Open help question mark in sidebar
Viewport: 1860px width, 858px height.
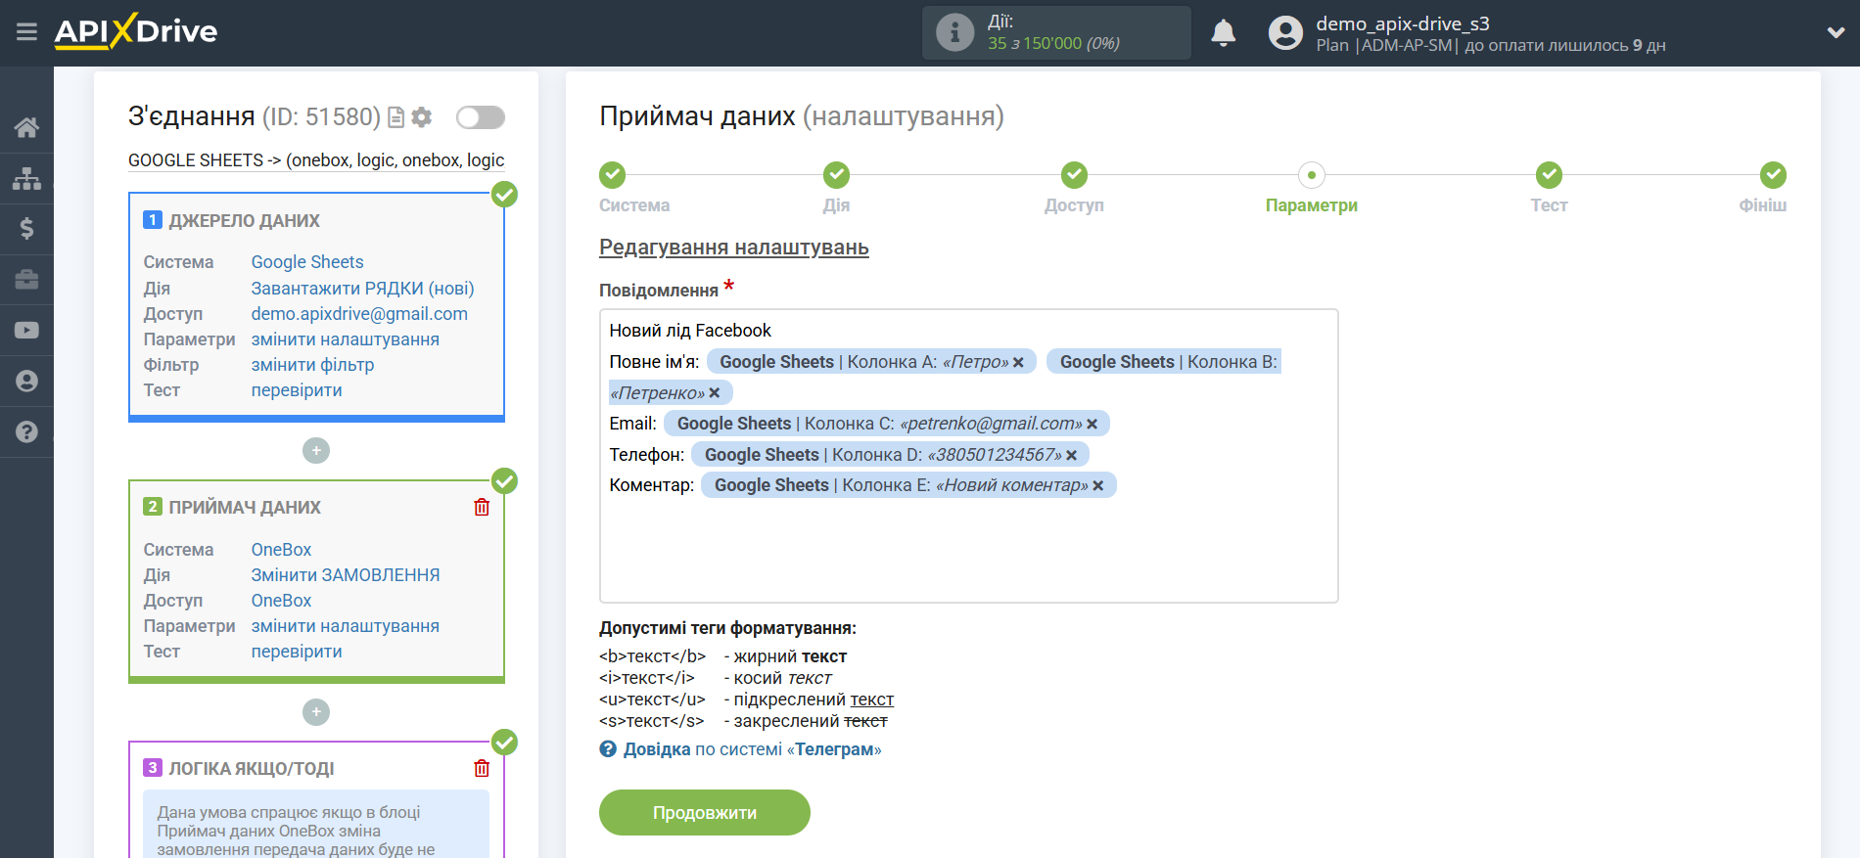coord(26,431)
